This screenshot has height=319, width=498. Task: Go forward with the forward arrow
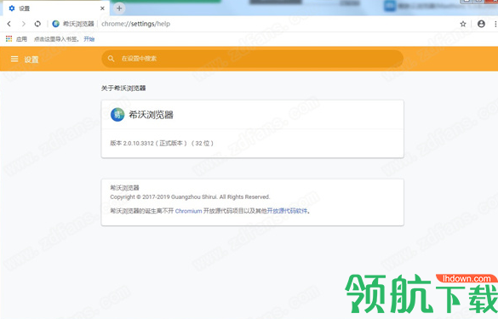pos(24,24)
